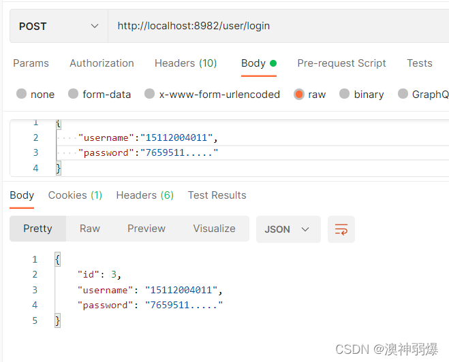Open the Pre-request Script tab
This screenshot has height=362, width=449.
pos(341,63)
